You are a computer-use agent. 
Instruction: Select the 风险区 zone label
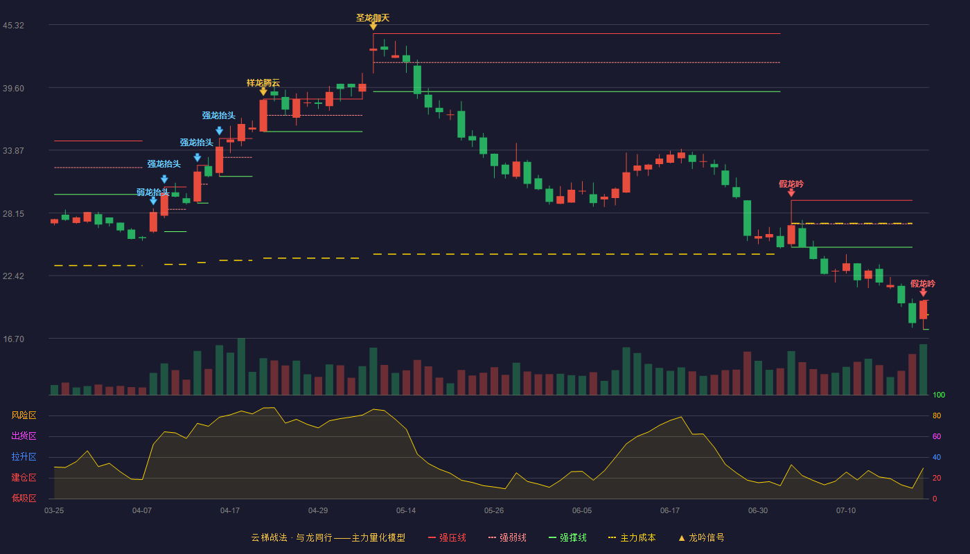(24, 415)
